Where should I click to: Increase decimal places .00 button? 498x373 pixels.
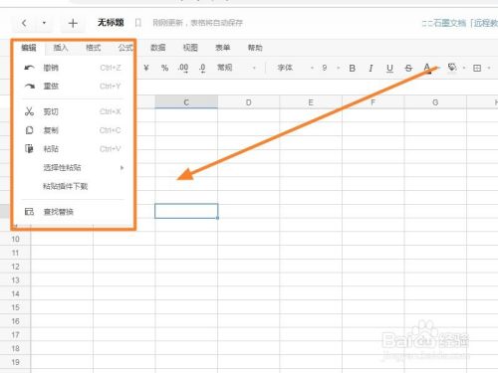(183, 68)
